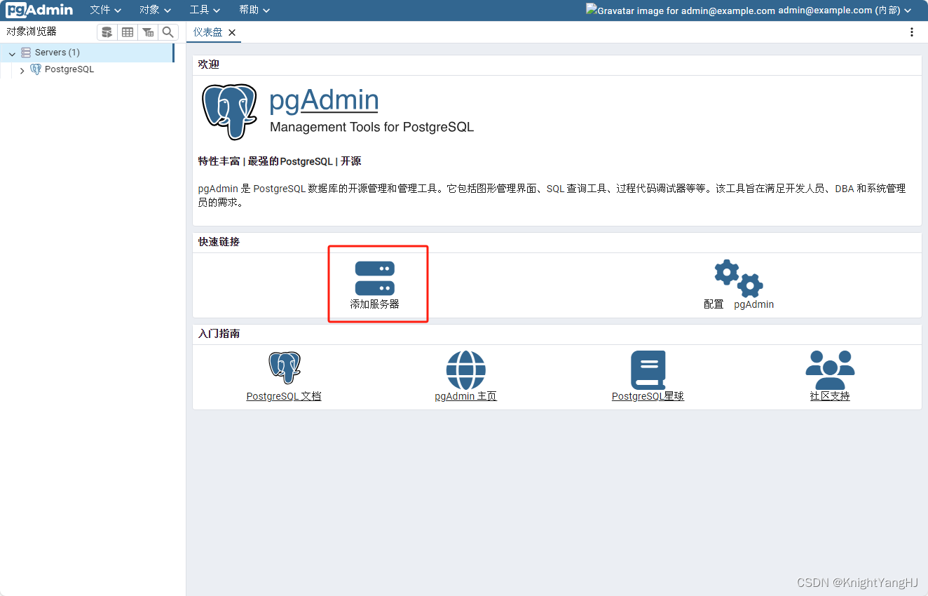Click the 入门指南 section header

coord(219,334)
